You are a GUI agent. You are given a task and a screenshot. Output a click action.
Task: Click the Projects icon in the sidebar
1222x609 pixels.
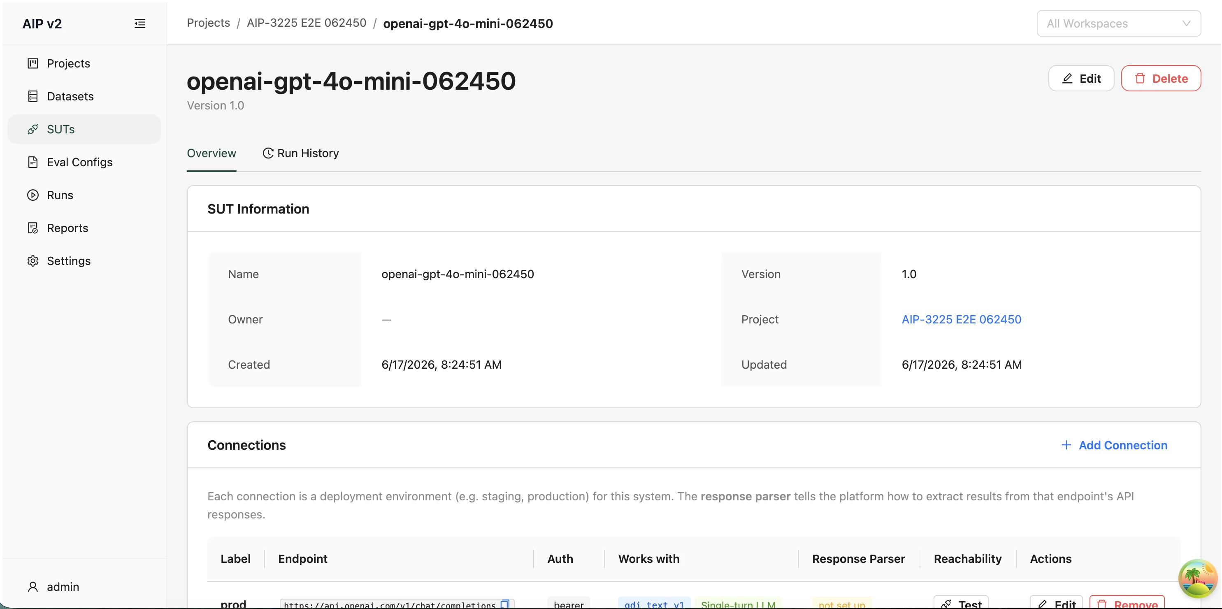tap(33, 63)
